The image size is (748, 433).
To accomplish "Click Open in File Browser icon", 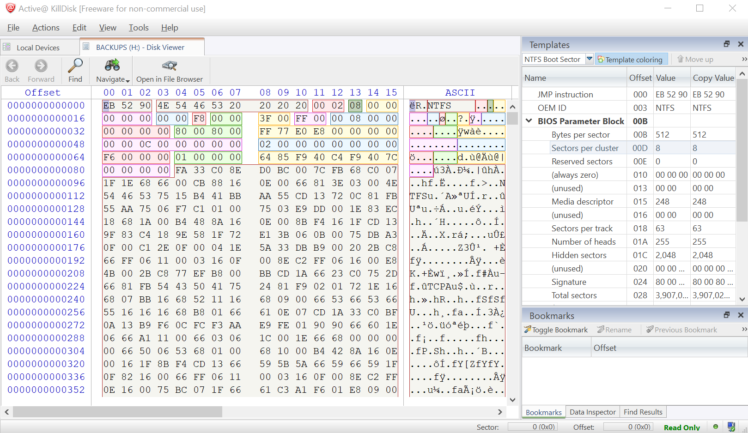I will (169, 66).
